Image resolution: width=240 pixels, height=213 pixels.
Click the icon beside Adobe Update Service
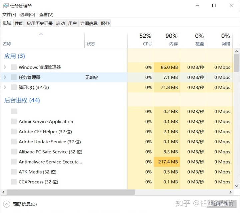pyautogui.click(x=14, y=142)
